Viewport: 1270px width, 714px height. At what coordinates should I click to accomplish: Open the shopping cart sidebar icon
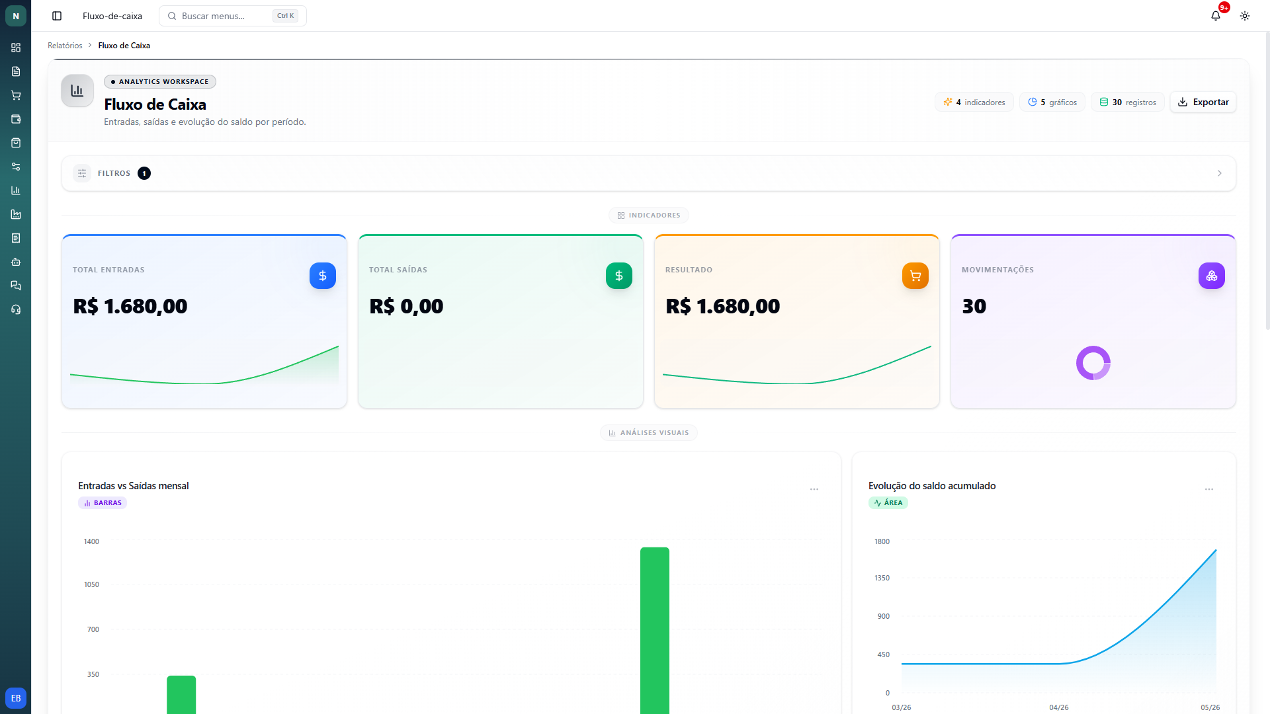point(16,95)
